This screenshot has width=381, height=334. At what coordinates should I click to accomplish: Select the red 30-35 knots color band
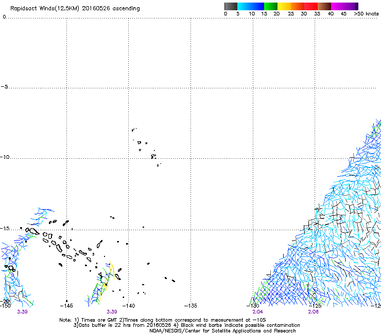[311, 6]
